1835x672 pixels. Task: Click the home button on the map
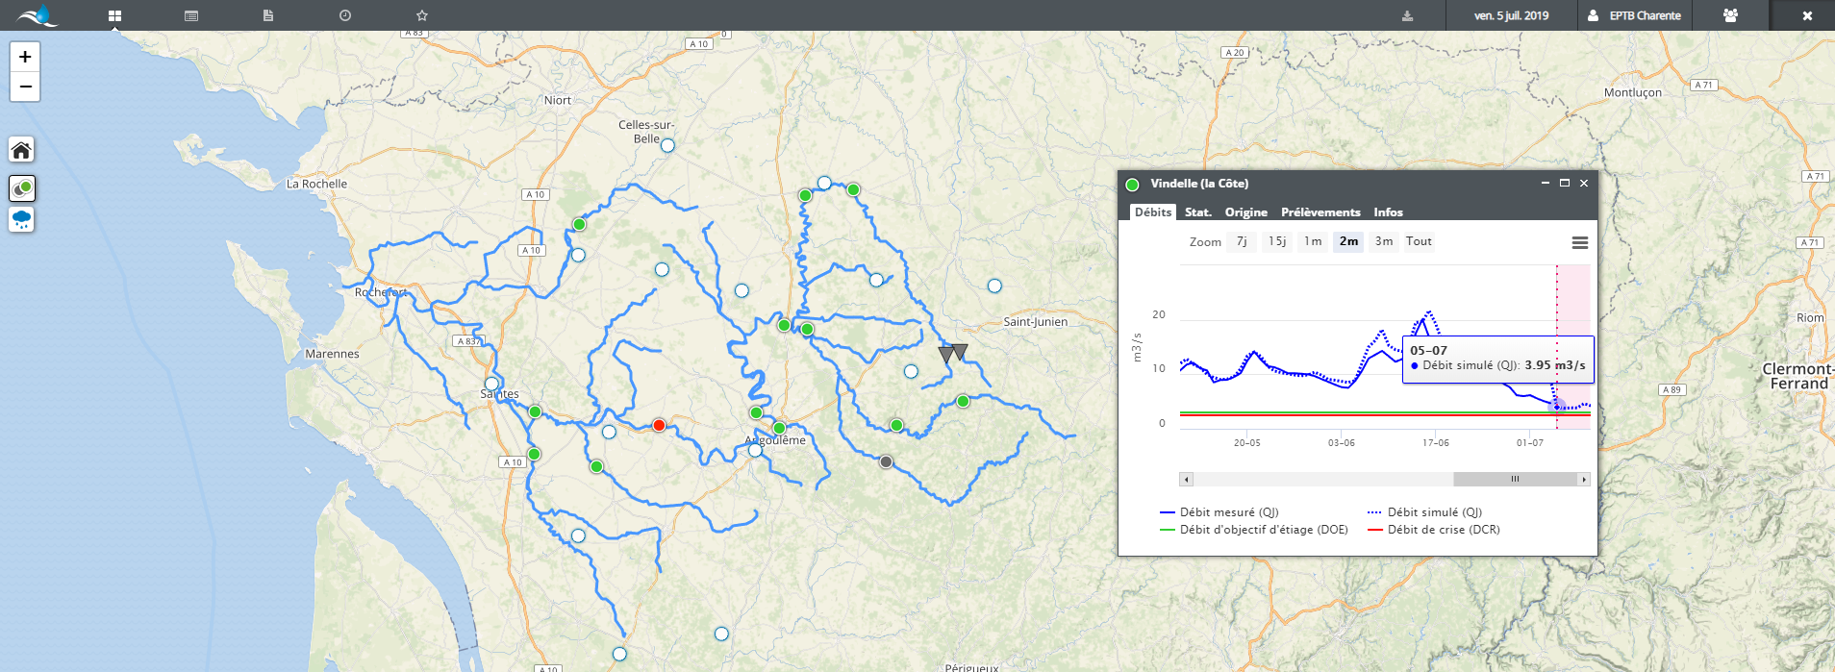coord(21,150)
